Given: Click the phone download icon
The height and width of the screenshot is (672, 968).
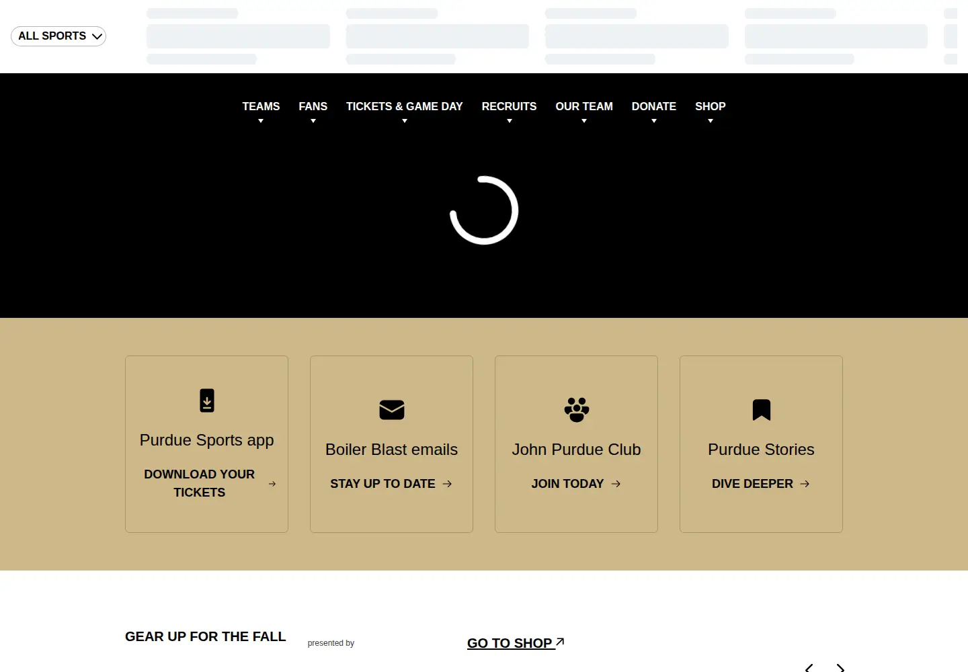Looking at the screenshot, I should 207,401.
